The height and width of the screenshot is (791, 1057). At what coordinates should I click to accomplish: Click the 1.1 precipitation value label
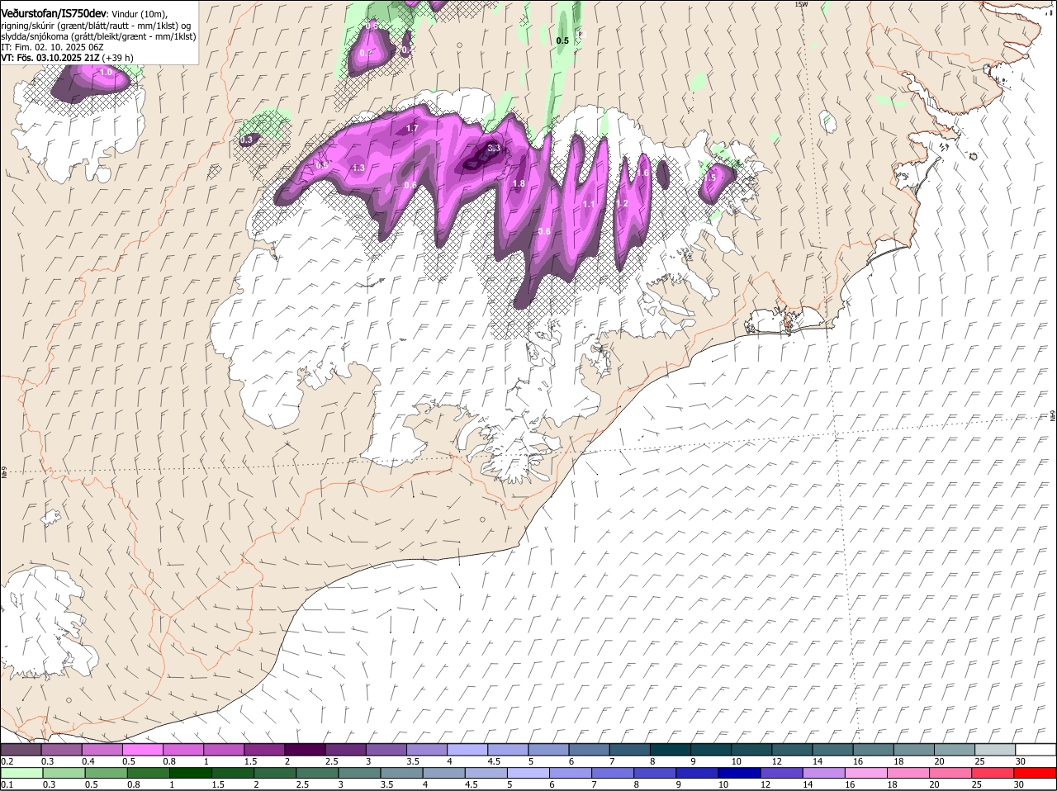(x=589, y=204)
